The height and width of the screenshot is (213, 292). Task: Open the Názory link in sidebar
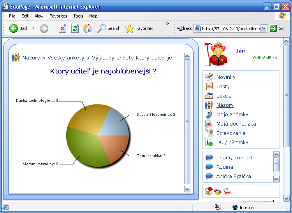pos(225,105)
